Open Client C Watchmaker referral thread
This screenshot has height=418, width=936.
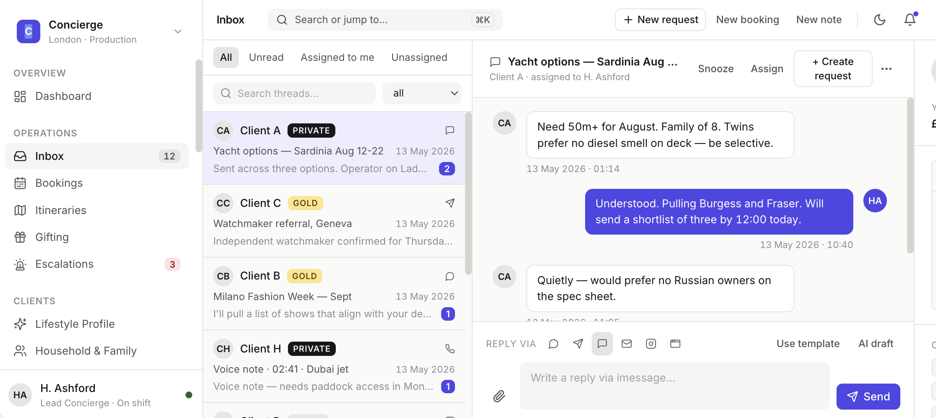tap(334, 221)
